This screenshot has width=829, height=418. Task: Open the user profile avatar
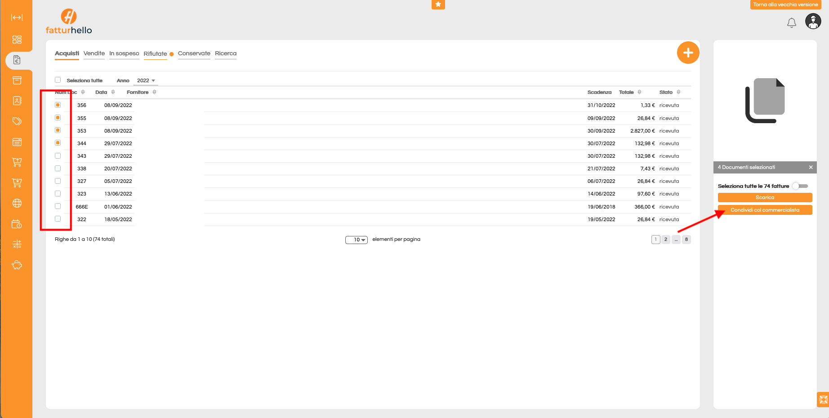(813, 21)
